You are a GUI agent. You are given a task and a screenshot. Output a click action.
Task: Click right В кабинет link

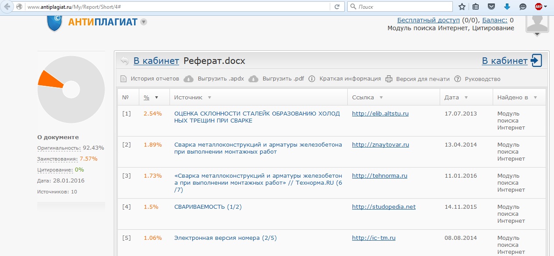[505, 61]
